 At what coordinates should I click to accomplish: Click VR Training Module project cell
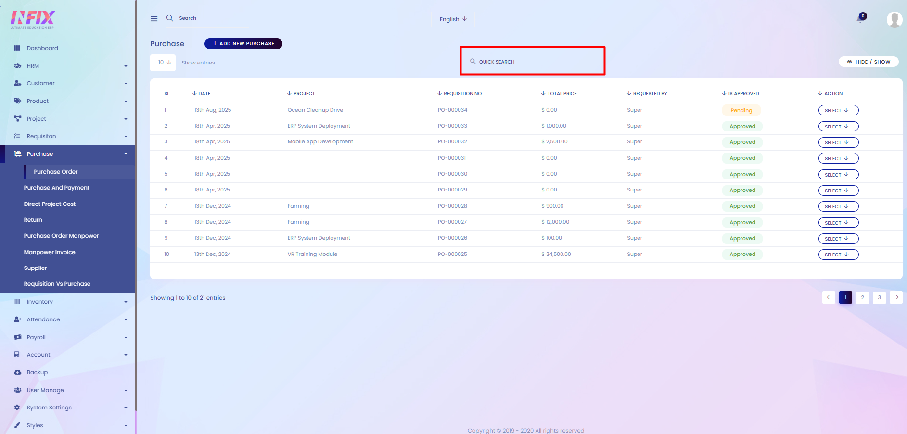click(x=312, y=254)
